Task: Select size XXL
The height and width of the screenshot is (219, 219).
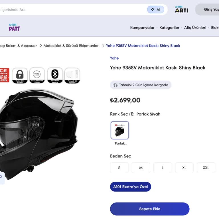Action: tap(206, 168)
